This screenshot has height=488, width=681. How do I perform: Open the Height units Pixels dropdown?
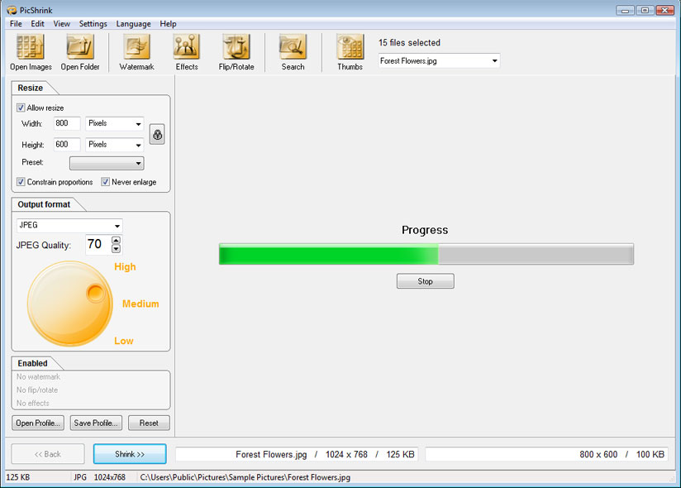pos(115,145)
